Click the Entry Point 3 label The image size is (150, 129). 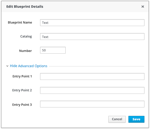[x=22, y=105]
